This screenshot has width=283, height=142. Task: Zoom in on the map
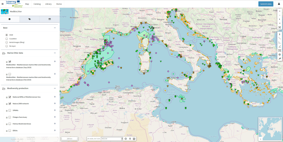[280, 11]
